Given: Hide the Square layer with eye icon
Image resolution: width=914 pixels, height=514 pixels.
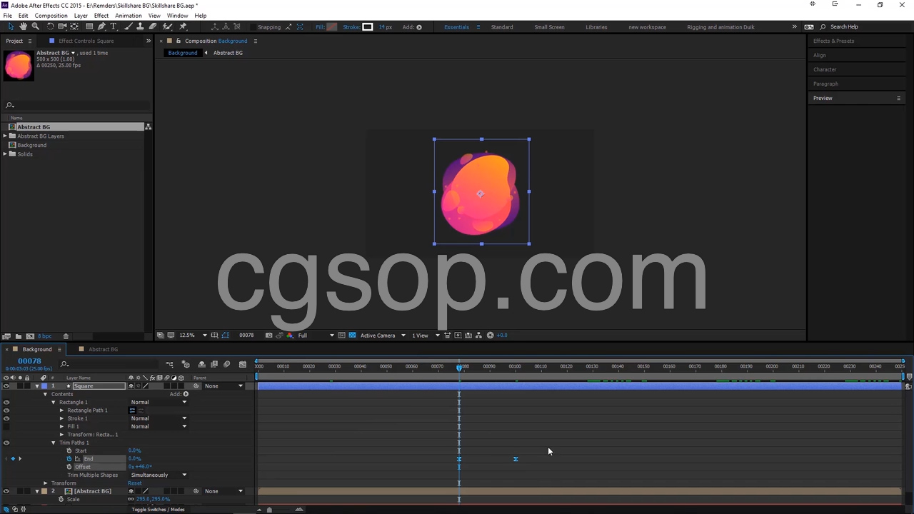Looking at the screenshot, I should [x=6, y=386].
